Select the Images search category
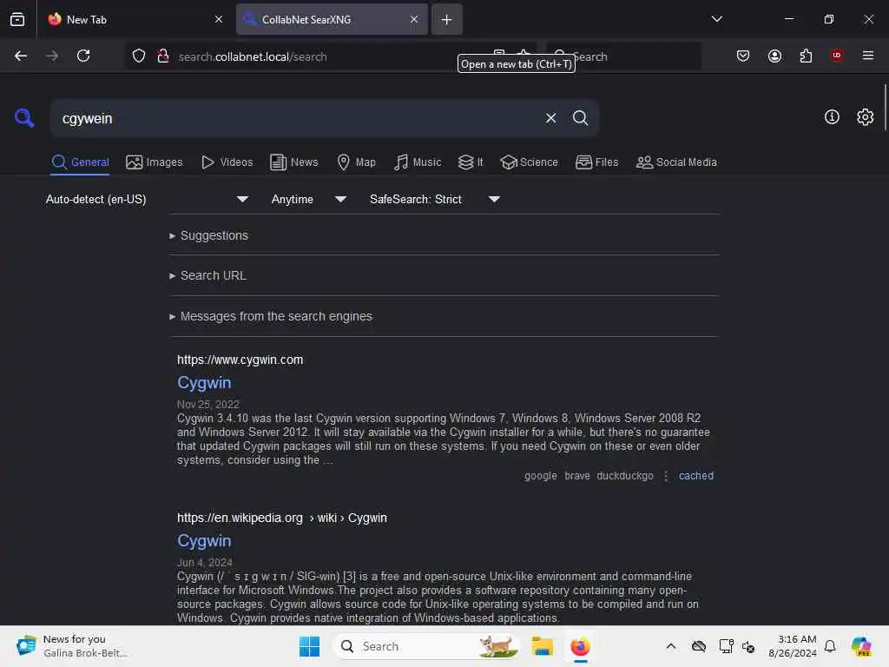Viewport: 889px width, 667px height. click(155, 162)
